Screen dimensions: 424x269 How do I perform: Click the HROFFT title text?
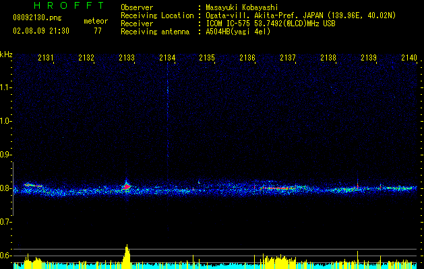point(69,5)
